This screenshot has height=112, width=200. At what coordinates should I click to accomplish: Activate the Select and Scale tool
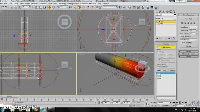click(x=58, y=7)
